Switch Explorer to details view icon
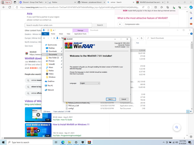 click(x=188, y=111)
